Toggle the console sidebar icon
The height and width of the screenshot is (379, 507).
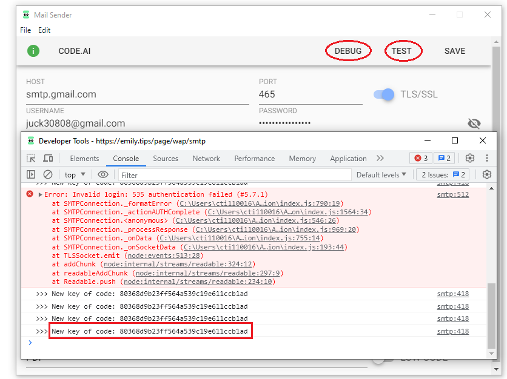(x=31, y=174)
